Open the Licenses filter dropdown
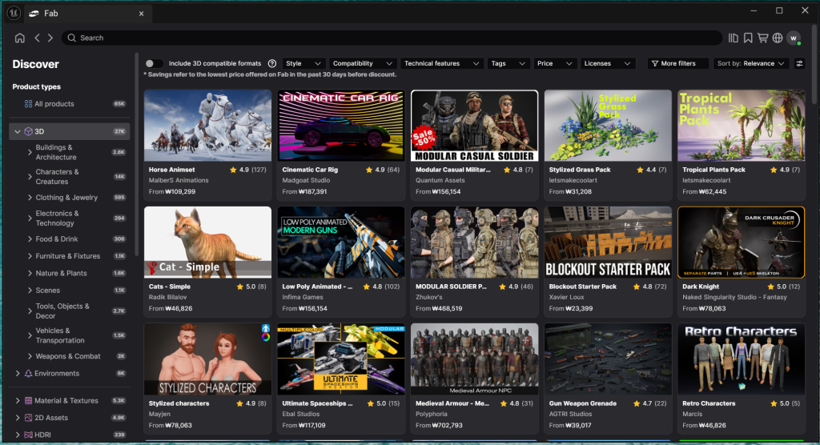820x445 pixels. tap(607, 63)
